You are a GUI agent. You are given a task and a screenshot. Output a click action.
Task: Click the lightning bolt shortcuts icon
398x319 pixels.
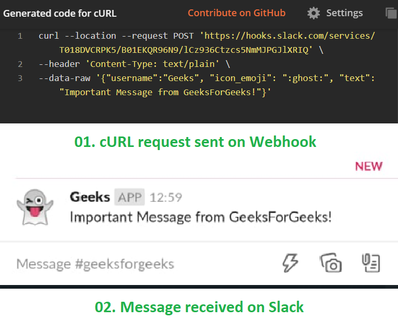tap(290, 263)
